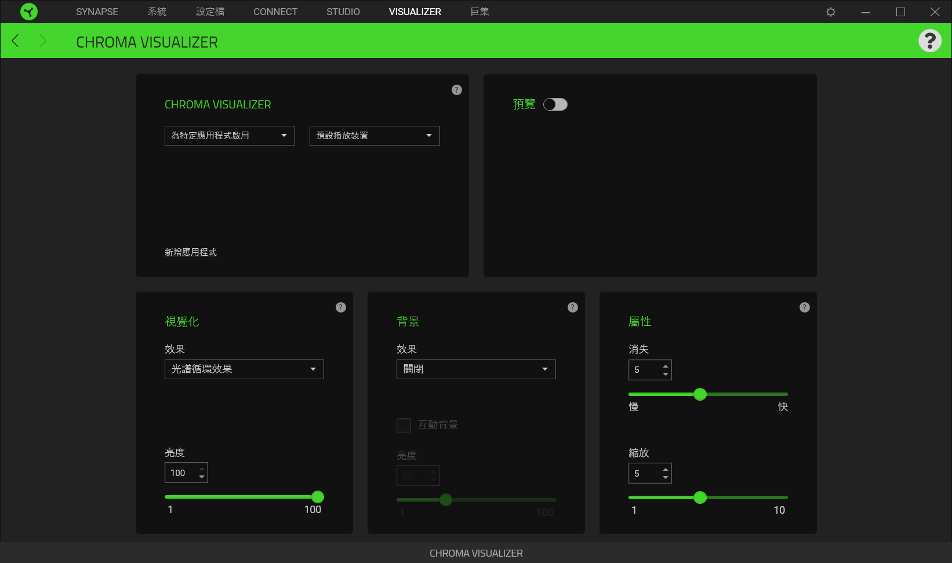
Task: Open help icon in the 背景 panel
Action: pyautogui.click(x=572, y=307)
